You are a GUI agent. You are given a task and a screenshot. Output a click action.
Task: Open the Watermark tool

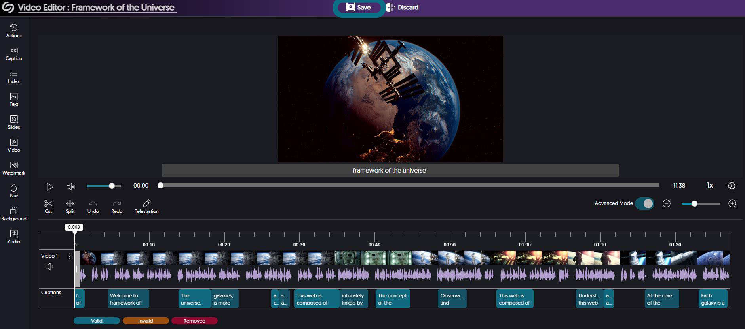tap(14, 168)
